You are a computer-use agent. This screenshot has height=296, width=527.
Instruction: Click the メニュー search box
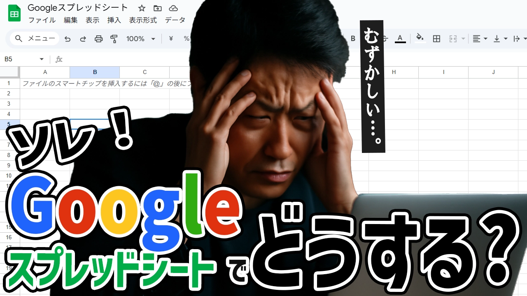pyautogui.click(x=35, y=39)
